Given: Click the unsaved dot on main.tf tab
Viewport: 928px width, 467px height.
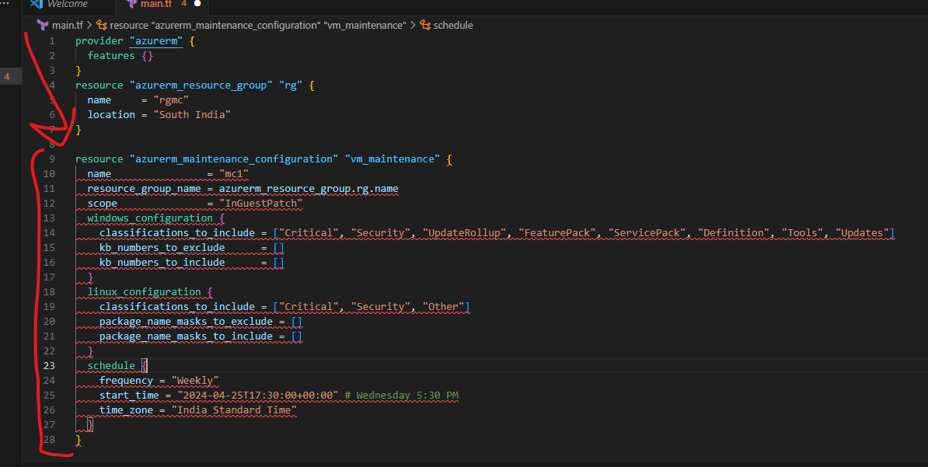Looking at the screenshot, I should coord(197,4).
